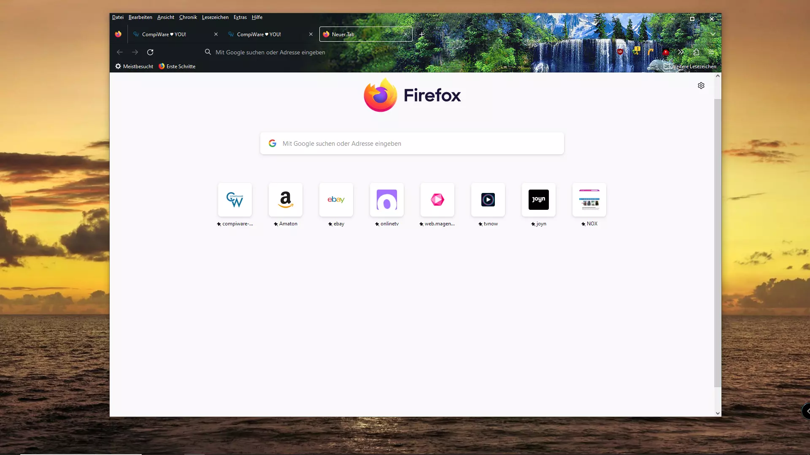The height and width of the screenshot is (455, 810).
Task: Open the ebay shortcut tile
Action: [336, 200]
